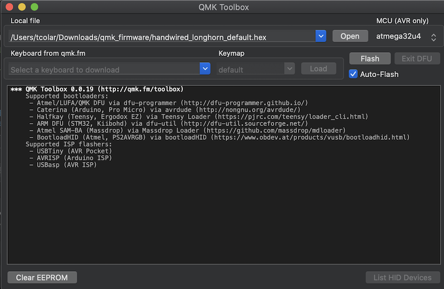Image resolution: width=444 pixels, height=289 pixels.
Task: Toggle the Auto-Flash checkbox
Action: [x=353, y=74]
